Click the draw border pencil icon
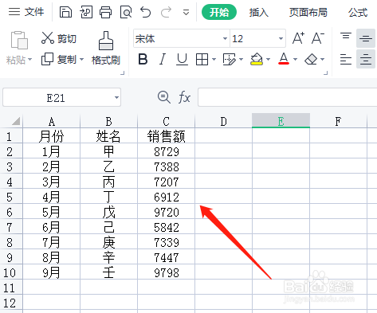Viewport: 377px width, 313px height. click(x=230, y=59)
